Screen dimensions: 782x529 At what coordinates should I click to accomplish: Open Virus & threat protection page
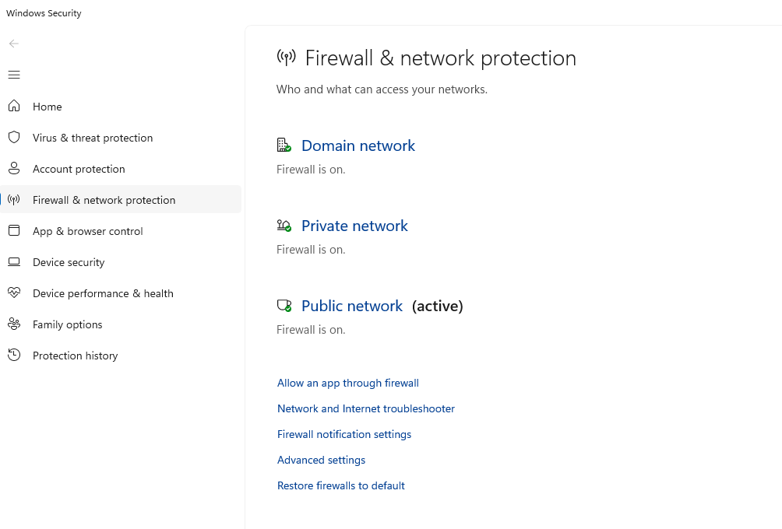point(93,138)
